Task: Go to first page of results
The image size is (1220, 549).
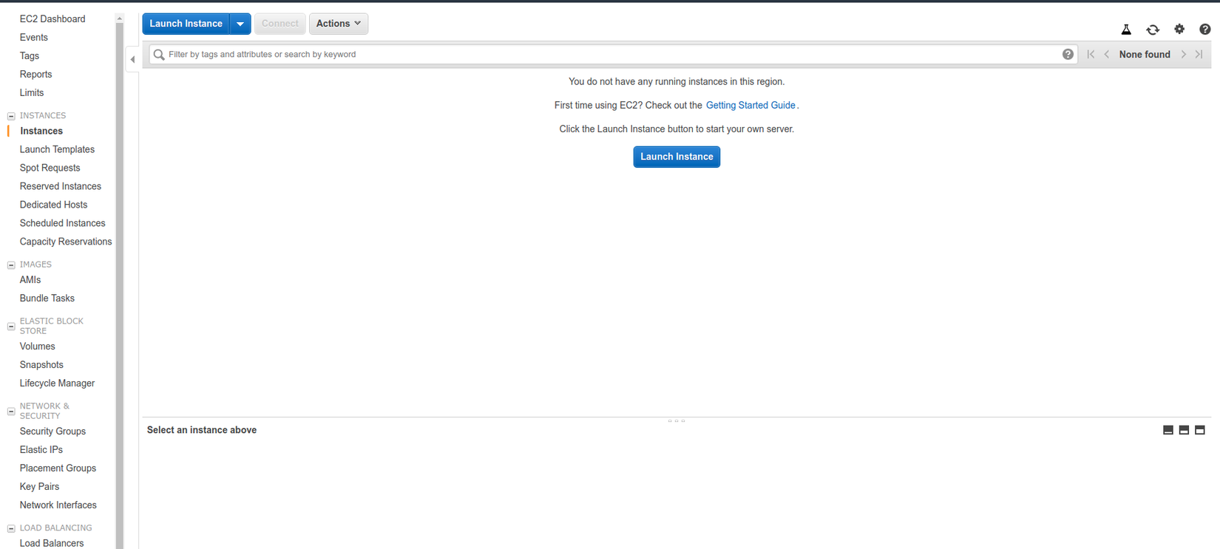Action: [1091, 54]
